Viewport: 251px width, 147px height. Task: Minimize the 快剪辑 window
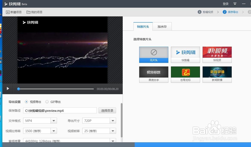(x=244, y=4)
